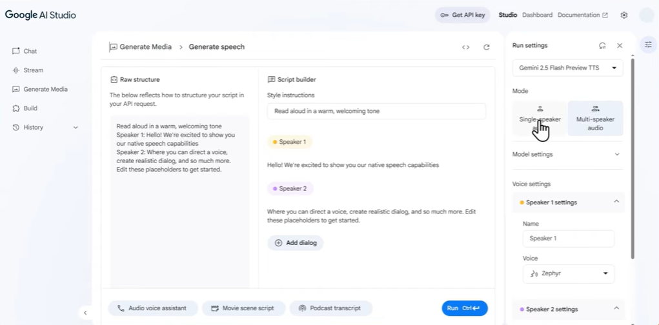Load the Podcast transcript example
The width and height of the screenshot is (659, 325).
click(330, 308)
